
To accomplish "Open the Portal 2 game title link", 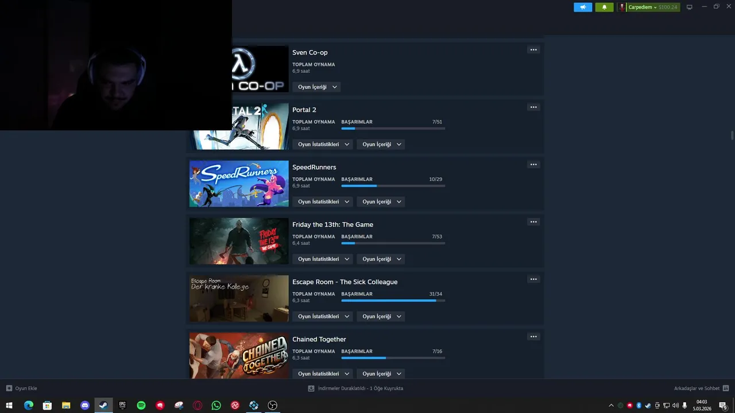I will click(304, 110).
